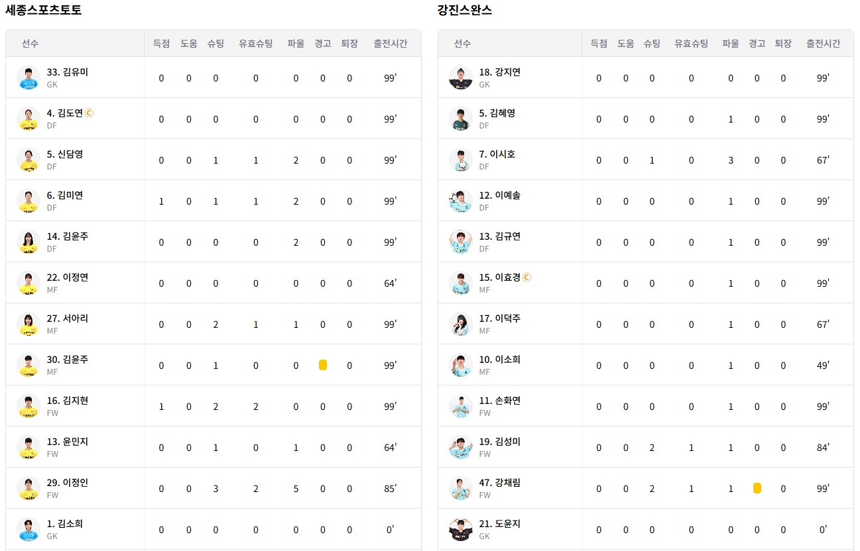The height and width of the screenshot is (551, 860).
Task: Click the 출전시간 header in the 강진스완스 table
Action: (824, 44)
